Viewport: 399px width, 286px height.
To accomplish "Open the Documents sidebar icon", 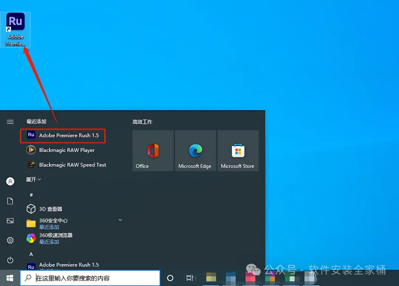I will click(10, 201).
